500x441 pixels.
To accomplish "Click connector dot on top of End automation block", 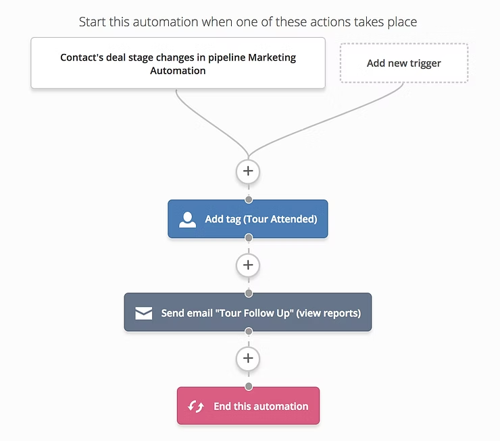I will point(249,386).
